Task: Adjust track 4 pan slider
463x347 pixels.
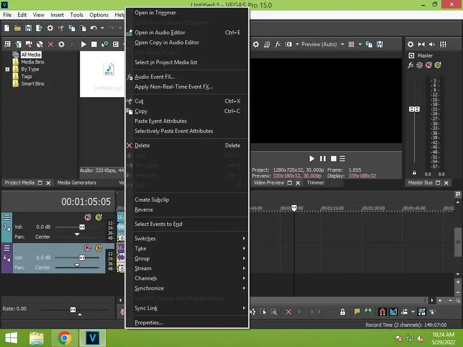Action: point(77,266)
